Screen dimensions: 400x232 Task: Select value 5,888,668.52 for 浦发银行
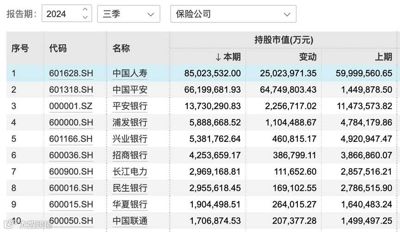pyautogui.click(x=215, y=122)
